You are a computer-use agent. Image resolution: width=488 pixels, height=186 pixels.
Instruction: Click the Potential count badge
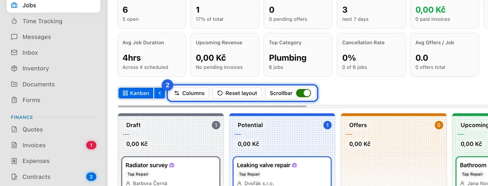[327, 125]
